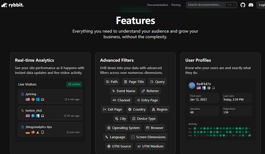Select the UTM Source filter chip

pyautogui.click(x=119, y=146)
